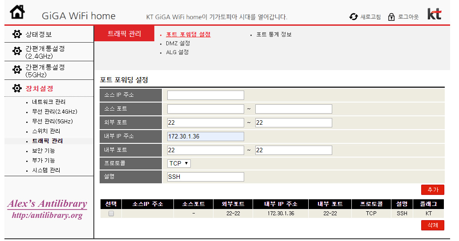Focus the 설명 field containing SSH
This screenshot has width=459, height=241.
(x=205, y=177)
